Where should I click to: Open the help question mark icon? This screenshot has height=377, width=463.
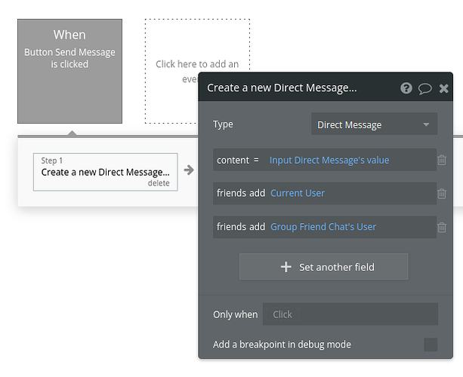[406, 88]
